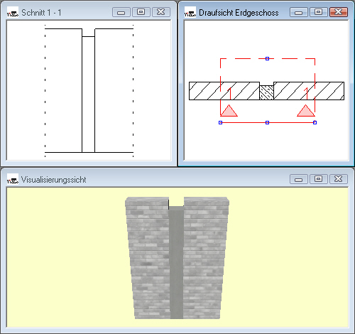Maximize the Schnitt 1 - 1 window
The width and height of the screenshot is (355, 334).
coord(141,12)
